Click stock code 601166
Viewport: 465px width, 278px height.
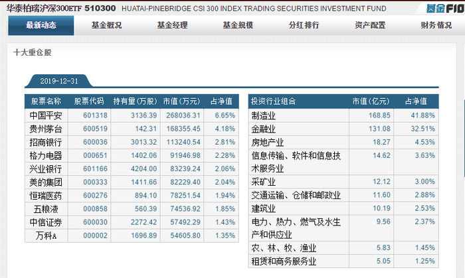(x=95, y=169)
